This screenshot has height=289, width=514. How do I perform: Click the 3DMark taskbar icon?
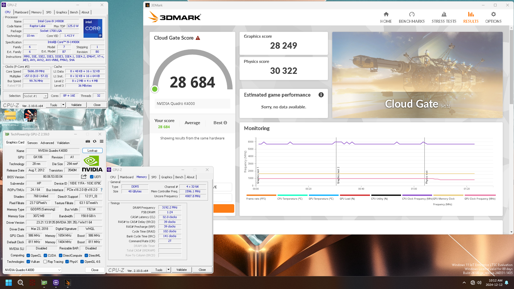click(67, 283)
